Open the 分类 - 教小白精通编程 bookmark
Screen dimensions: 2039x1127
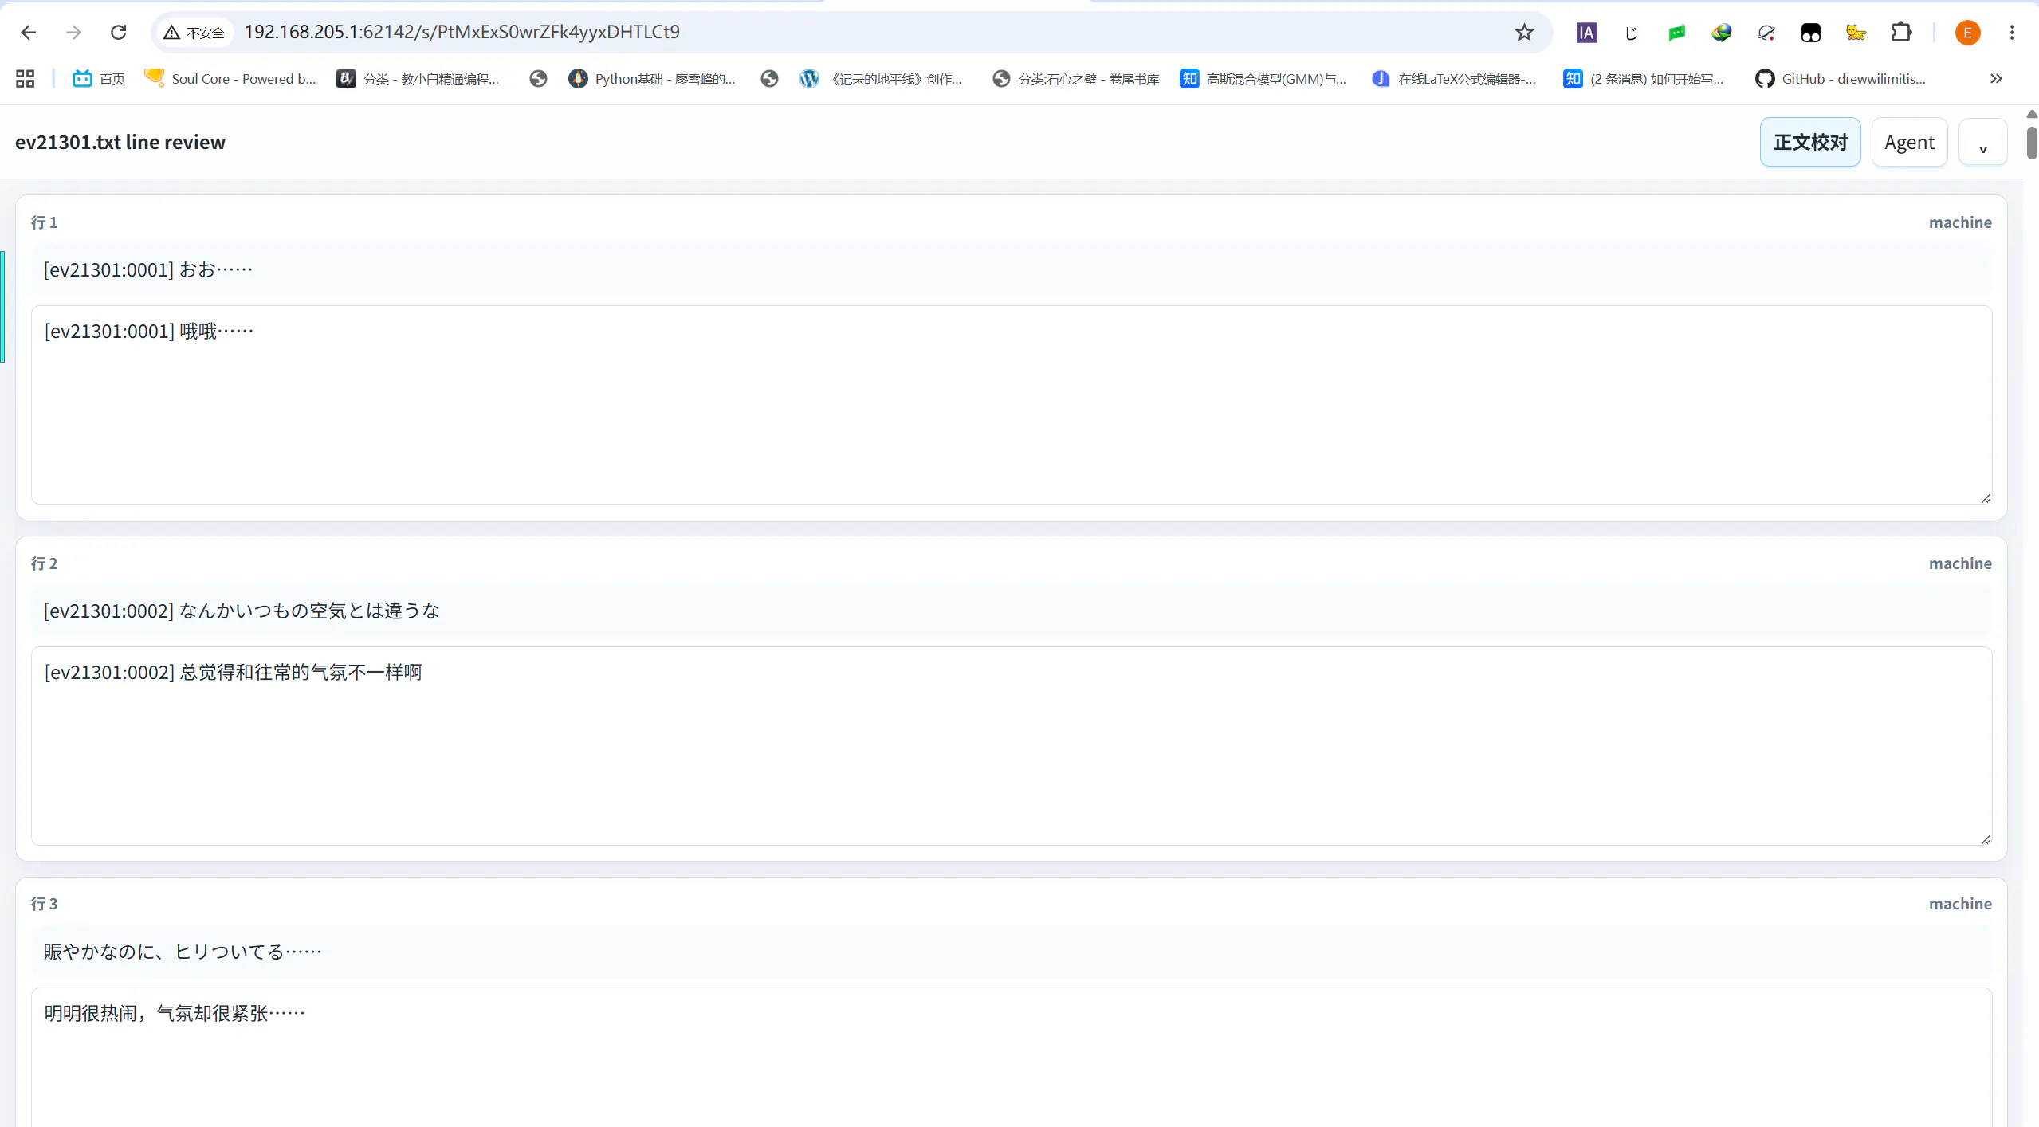pos(418,78)
